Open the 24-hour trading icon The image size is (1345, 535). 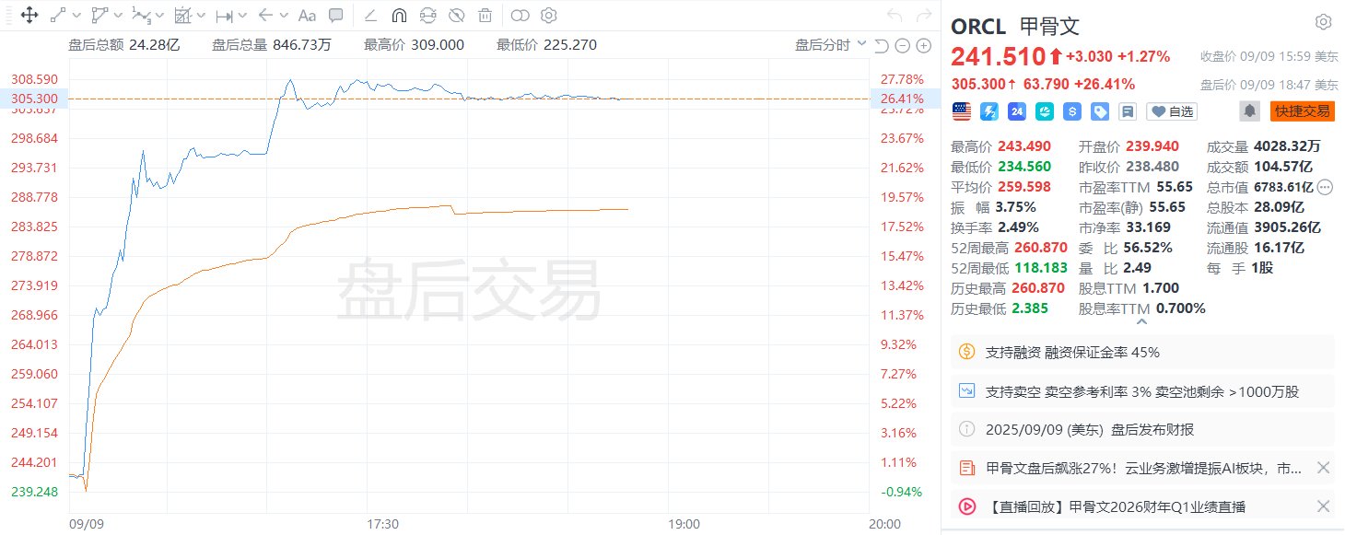pos(1017,110)
